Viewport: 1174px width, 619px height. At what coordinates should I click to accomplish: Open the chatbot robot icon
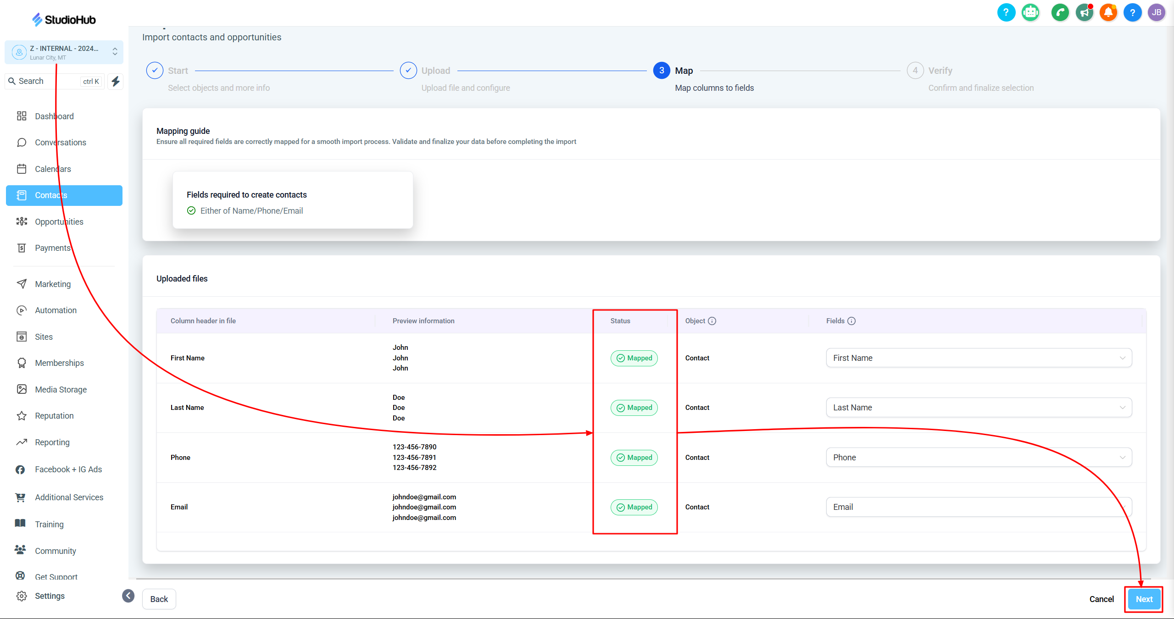tap(1030, 12)
